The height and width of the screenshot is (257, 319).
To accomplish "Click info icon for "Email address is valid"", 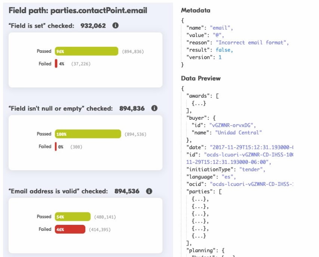I will [149, 191].
